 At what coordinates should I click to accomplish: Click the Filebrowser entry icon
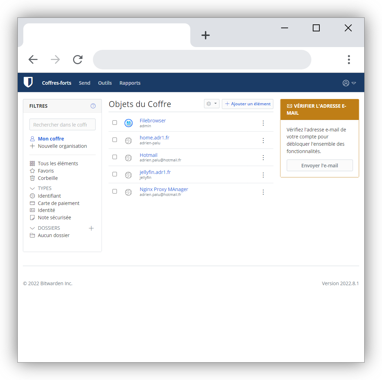pyautogui.click(x=128, y=123)
